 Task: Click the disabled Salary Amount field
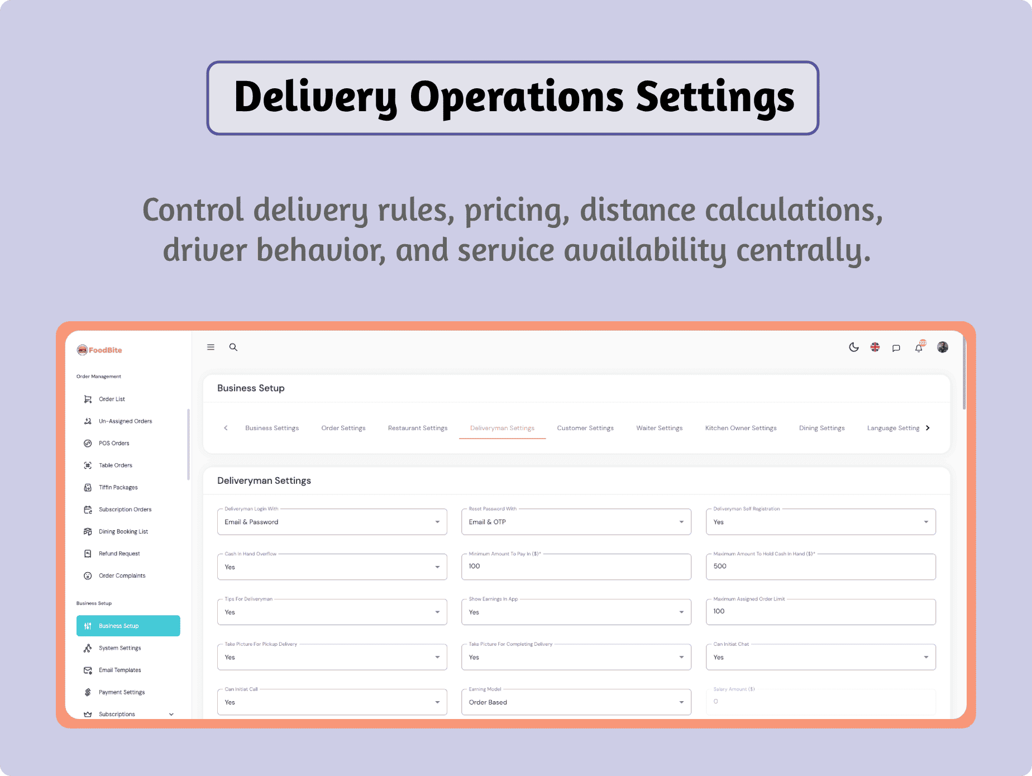(821, 702)
